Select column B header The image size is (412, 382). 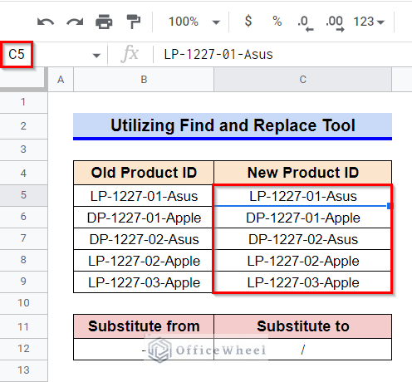[144, 80]
